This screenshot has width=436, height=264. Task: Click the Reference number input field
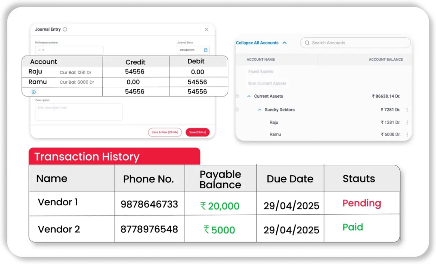69,50
